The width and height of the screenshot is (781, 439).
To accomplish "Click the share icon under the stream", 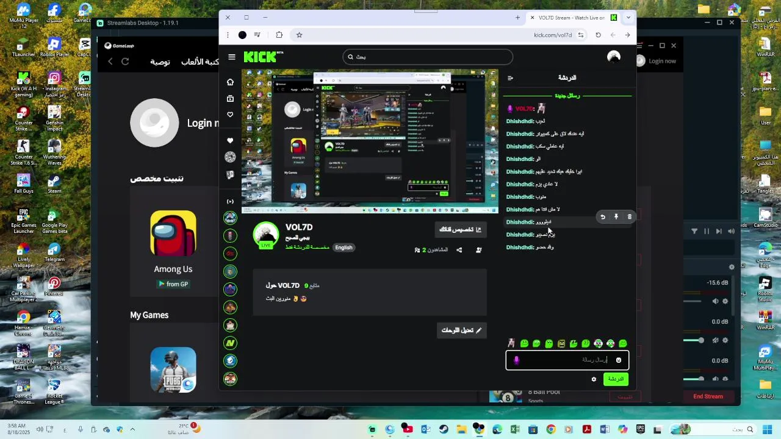I will point(459,250).
